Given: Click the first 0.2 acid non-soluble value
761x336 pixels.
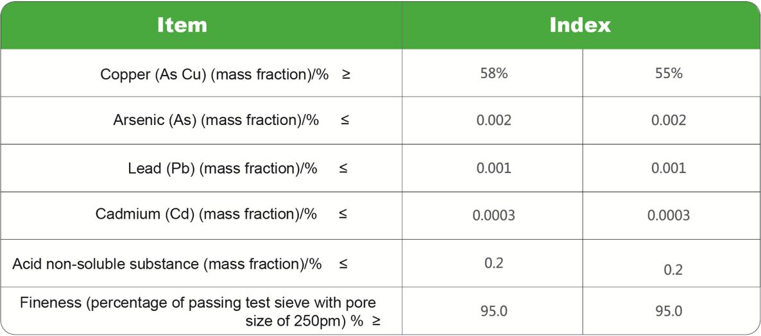Looking at the screenshot, I should point(493,263).
